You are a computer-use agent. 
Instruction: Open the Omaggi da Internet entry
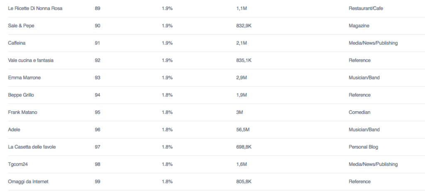click(28, 181)
